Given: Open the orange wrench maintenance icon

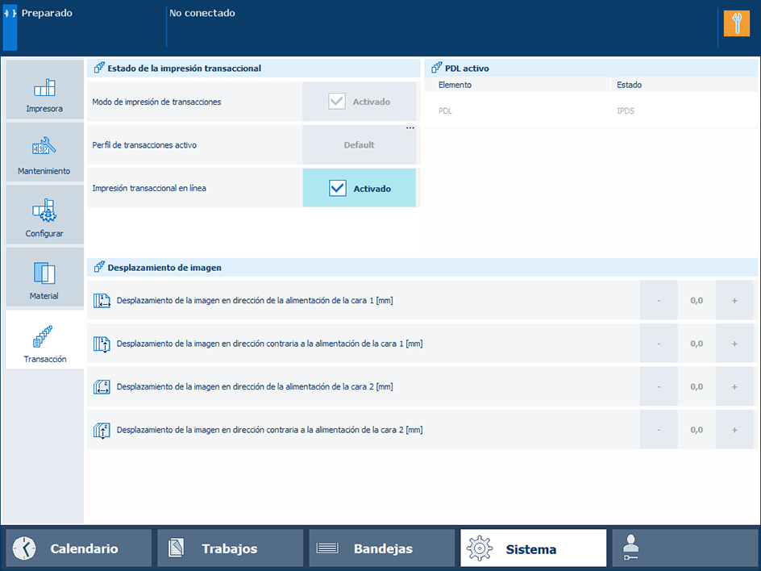Looking at the screenshot, I should 736,23.
